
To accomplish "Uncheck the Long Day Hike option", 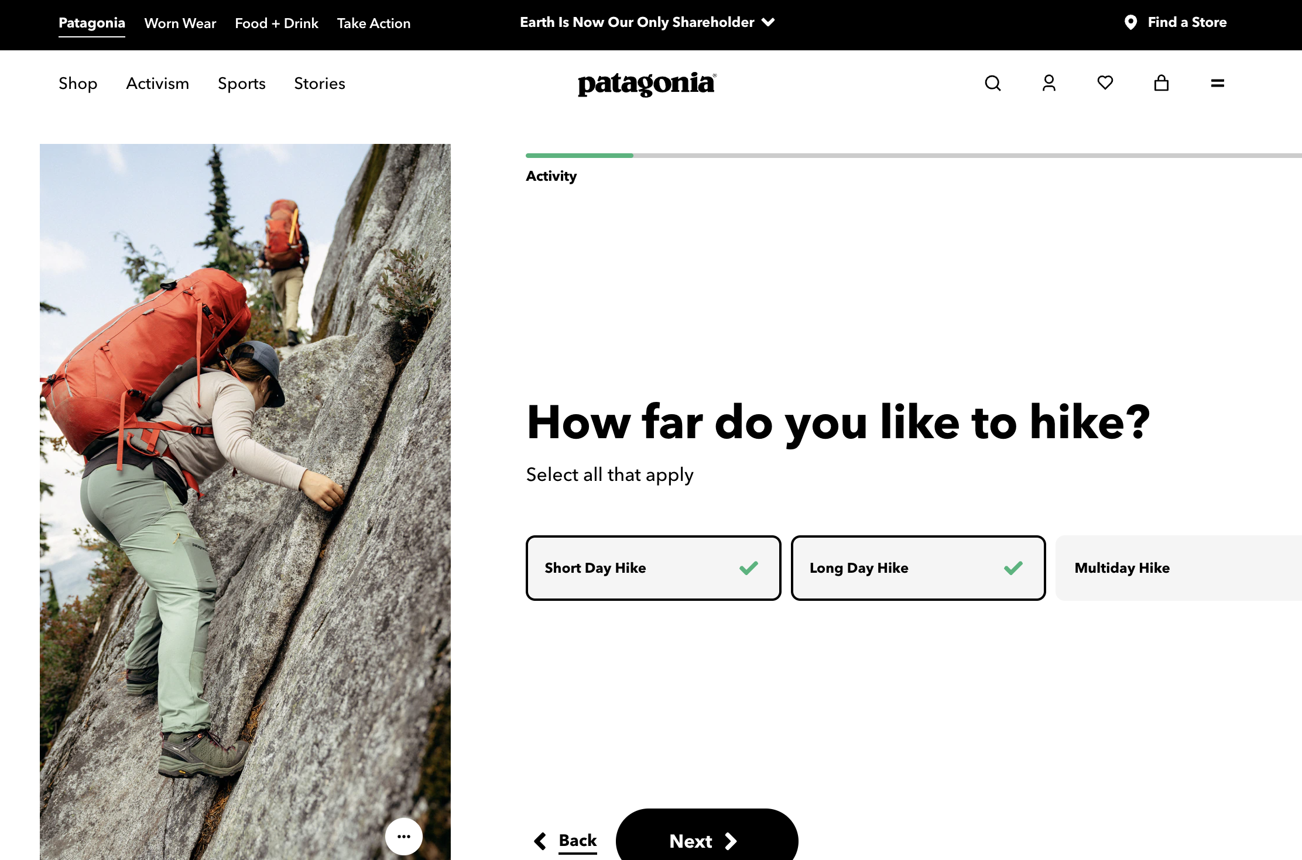I will [917, 567].
